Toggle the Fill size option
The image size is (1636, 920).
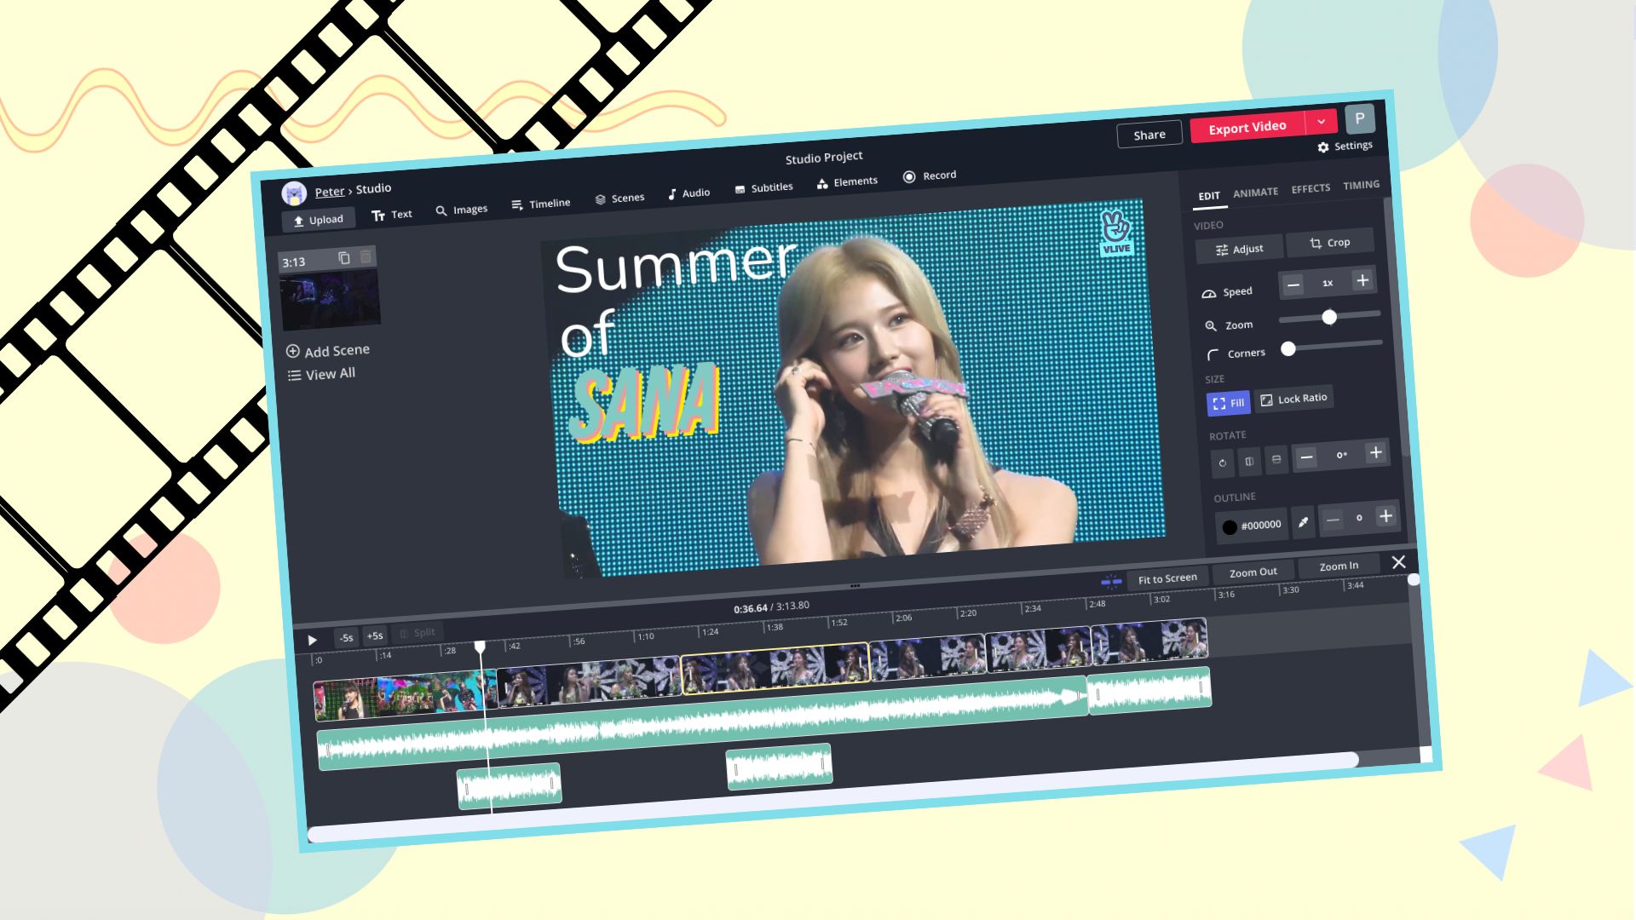[1229, 403]
